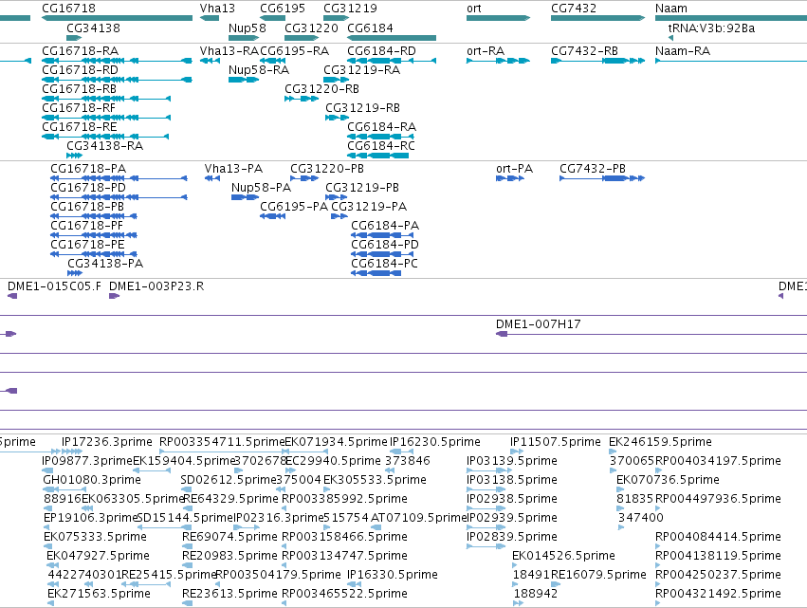The width and height of the screenshot is (807, 608).
Task: Click the CG6195 gene label
Action: pos(282,9)
